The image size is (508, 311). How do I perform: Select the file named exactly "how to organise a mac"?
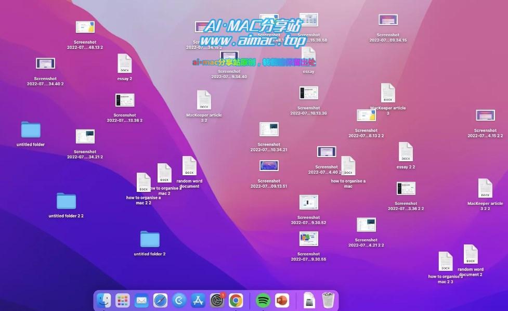point(348,166)
